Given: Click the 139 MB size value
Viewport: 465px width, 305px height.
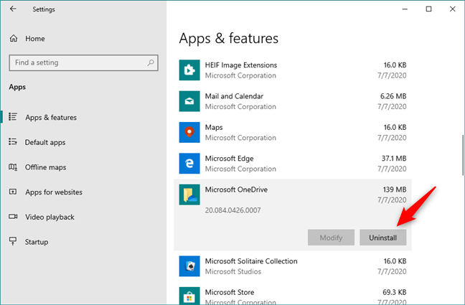Looking at the screenshot, I should [395, 189].
